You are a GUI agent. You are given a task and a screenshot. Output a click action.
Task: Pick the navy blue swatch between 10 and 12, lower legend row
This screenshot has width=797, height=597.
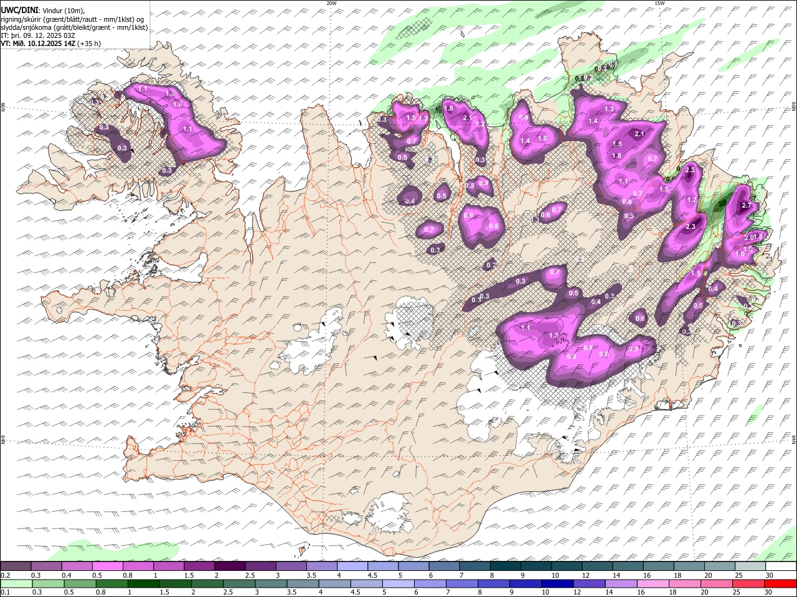[556, 583]
